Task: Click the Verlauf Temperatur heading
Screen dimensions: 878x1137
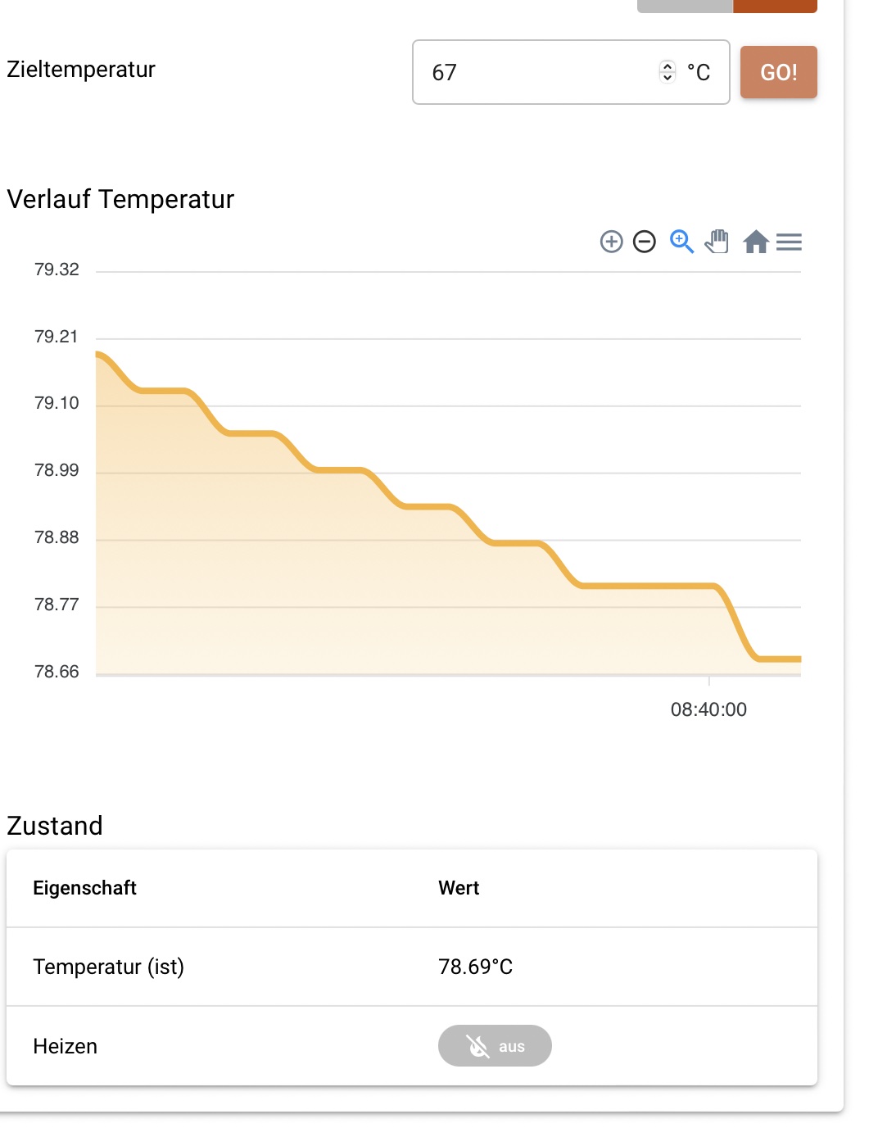Action: (120, 199)
